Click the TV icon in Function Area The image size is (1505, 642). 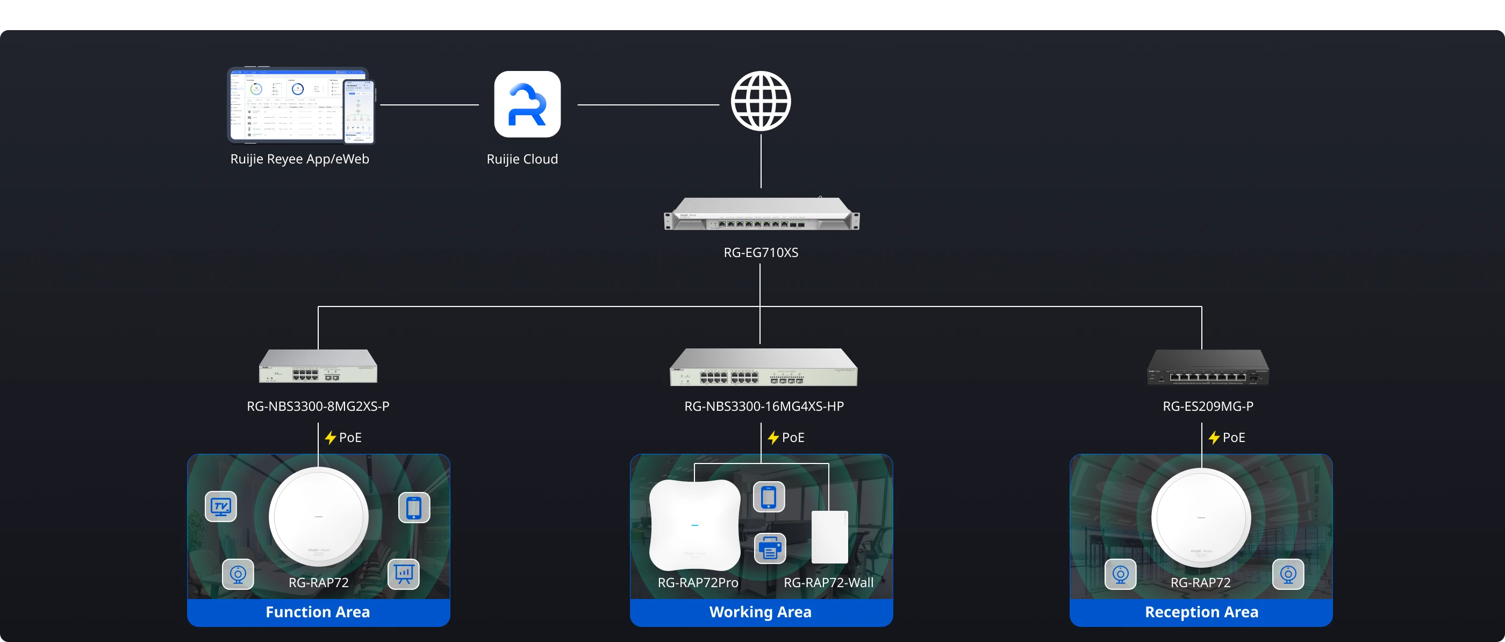coord(221,507)
